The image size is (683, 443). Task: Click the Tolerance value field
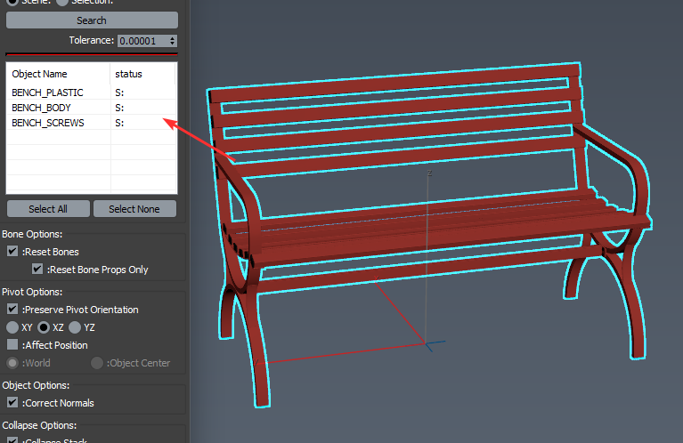click(141, 41)
